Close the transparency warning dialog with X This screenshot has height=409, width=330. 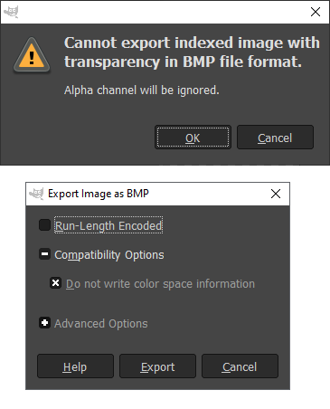point(316,12)
